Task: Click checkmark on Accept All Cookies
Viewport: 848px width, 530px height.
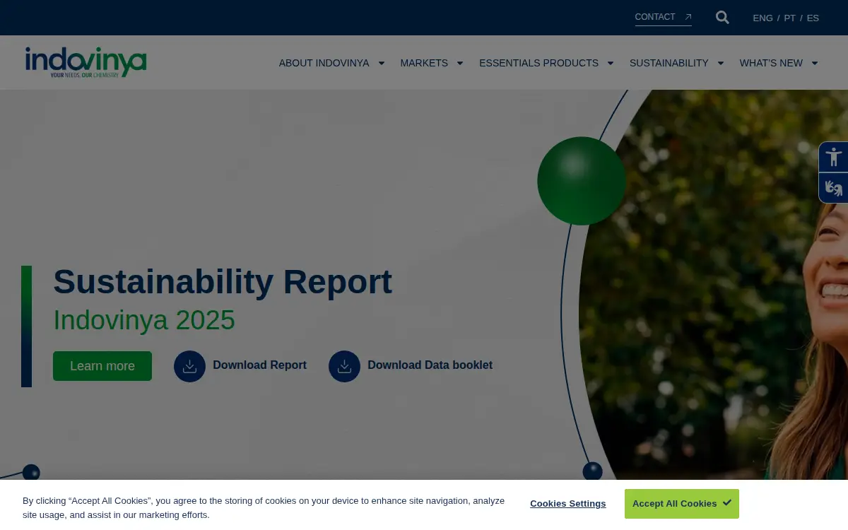Action: (x=726, y=503)
